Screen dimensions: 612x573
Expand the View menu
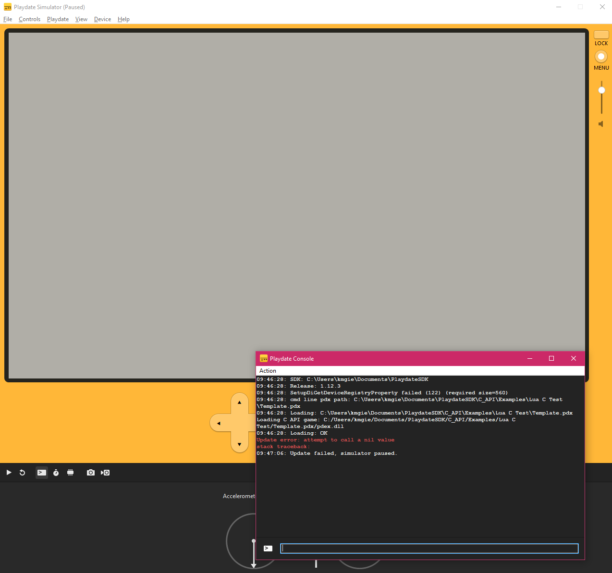point(81,19)
